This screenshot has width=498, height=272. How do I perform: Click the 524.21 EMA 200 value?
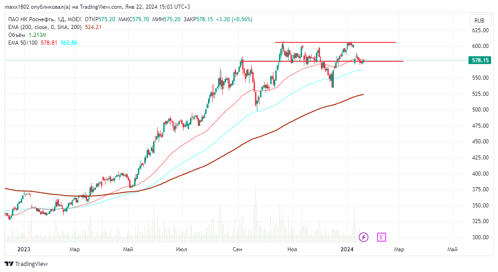93,27
